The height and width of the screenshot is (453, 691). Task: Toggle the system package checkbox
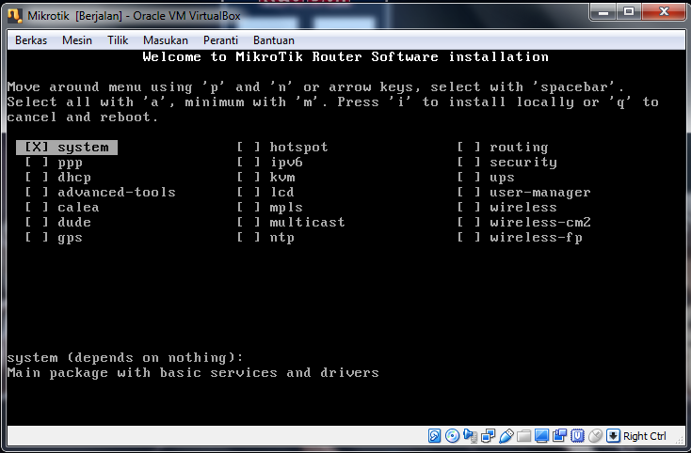click(x=37, y=148)
